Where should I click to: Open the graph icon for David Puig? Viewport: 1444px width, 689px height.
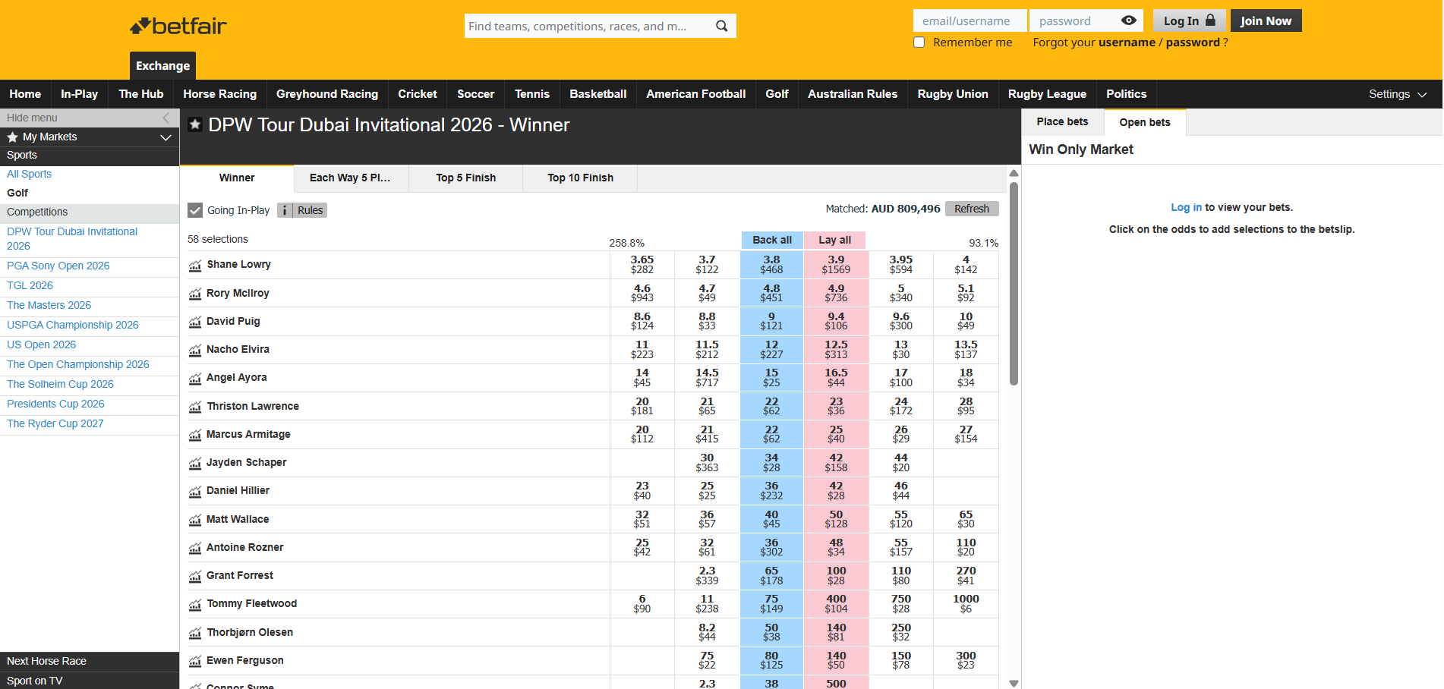tap(195, 322)
